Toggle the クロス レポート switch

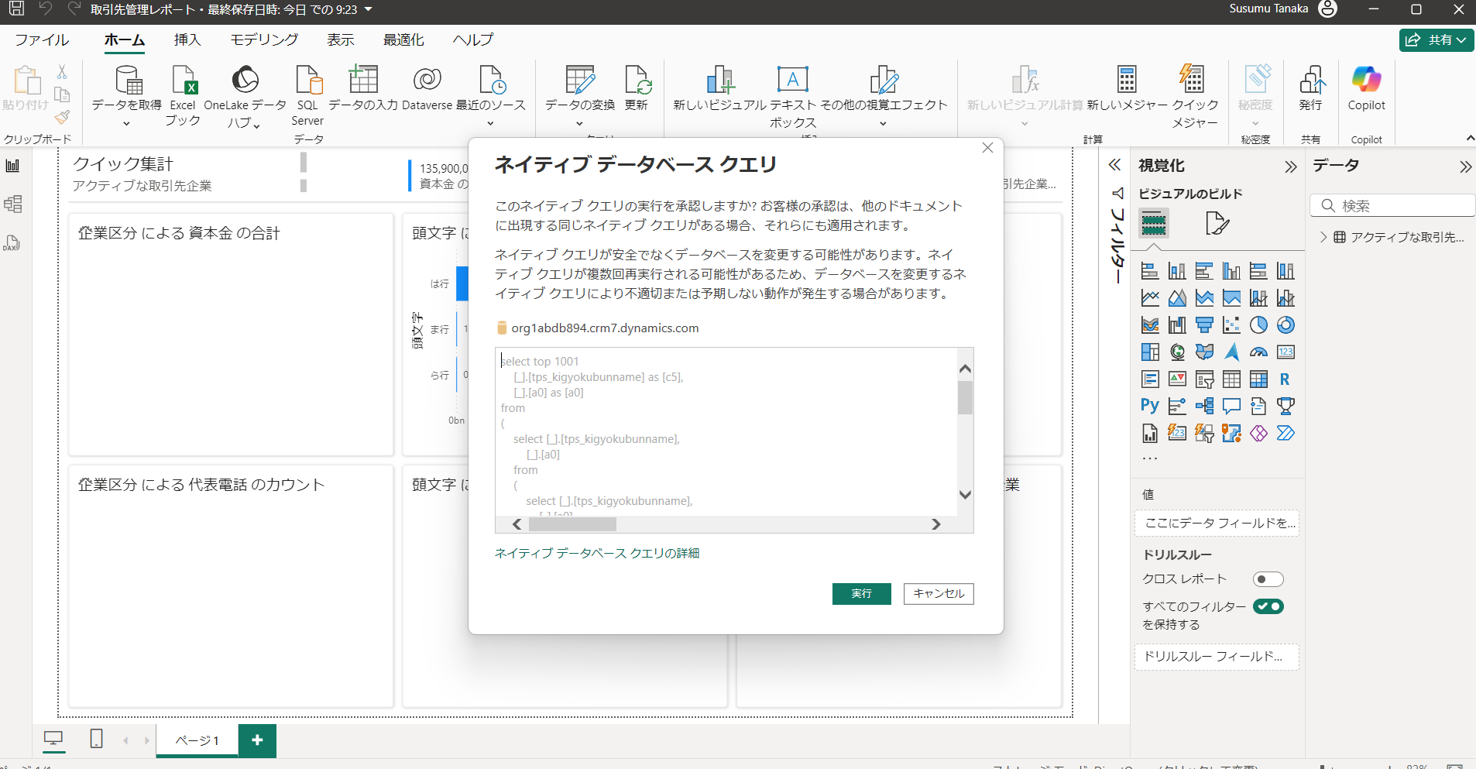(1268, 579)
